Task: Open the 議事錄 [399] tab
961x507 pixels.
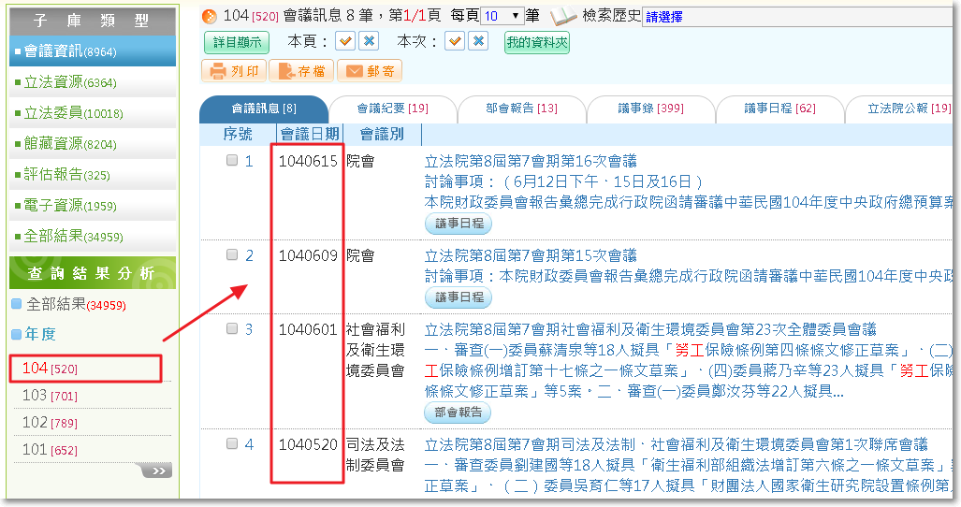Action: [x=650, y=109]
